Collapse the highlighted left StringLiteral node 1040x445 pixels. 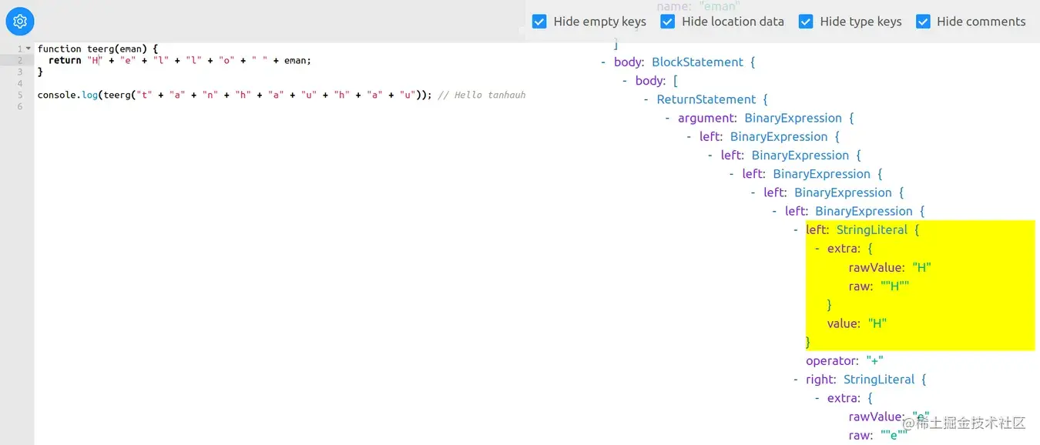coord(797,229)
